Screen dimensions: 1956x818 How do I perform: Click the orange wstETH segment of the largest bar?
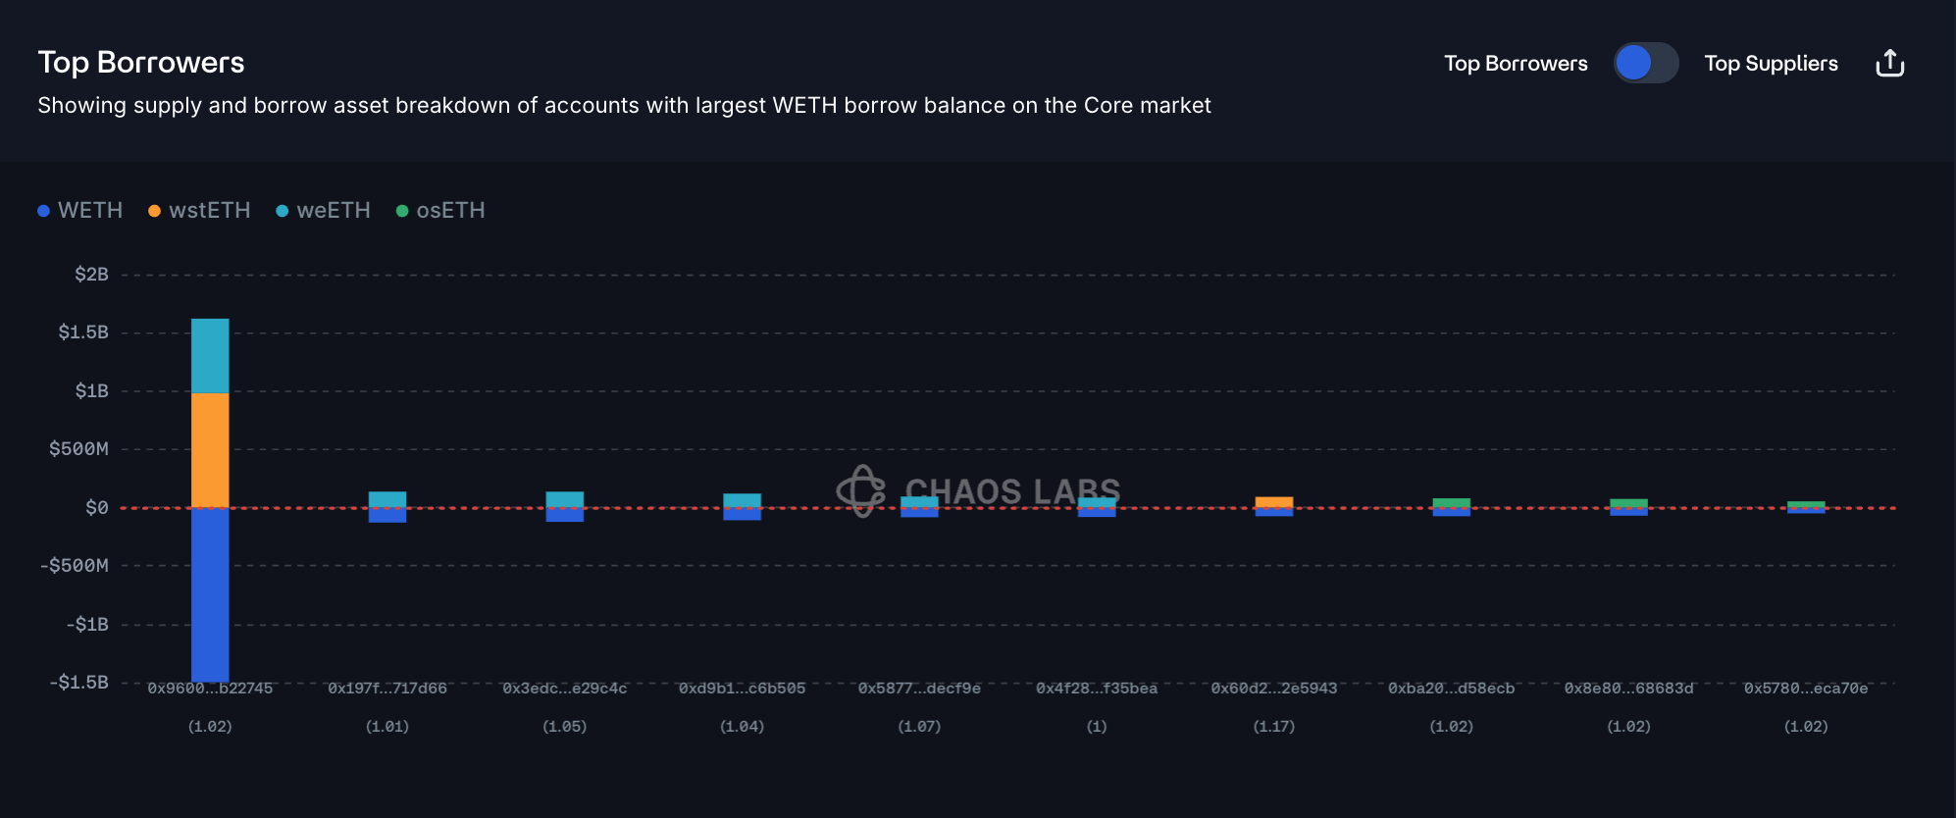tap(210, 450)
